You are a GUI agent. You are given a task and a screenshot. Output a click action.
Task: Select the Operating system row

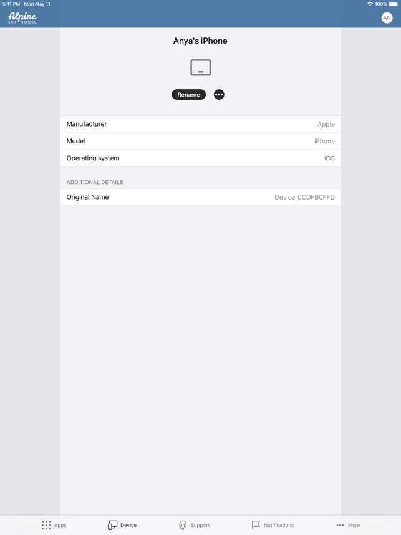click(200, 158)
